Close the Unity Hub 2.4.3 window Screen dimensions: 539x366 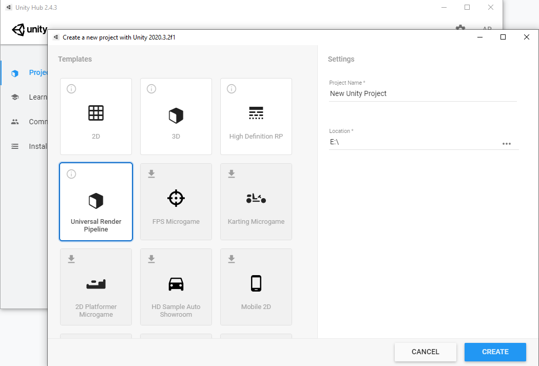click(x=491, y=7)
